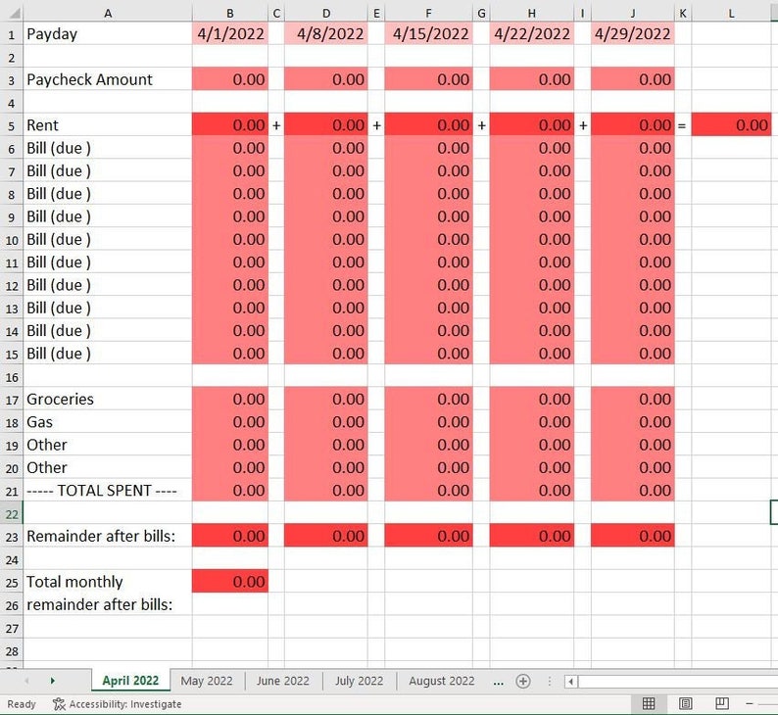Viewport: 778px width, 715px height.
Task: Switch to Page Layout view icon
Action: point(685,703)
